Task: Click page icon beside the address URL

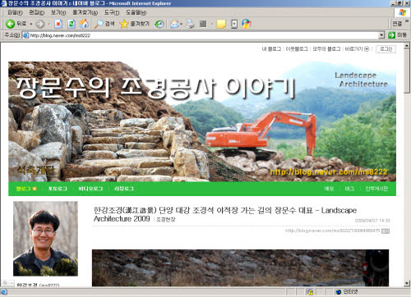Action: [x=26, y=35]
